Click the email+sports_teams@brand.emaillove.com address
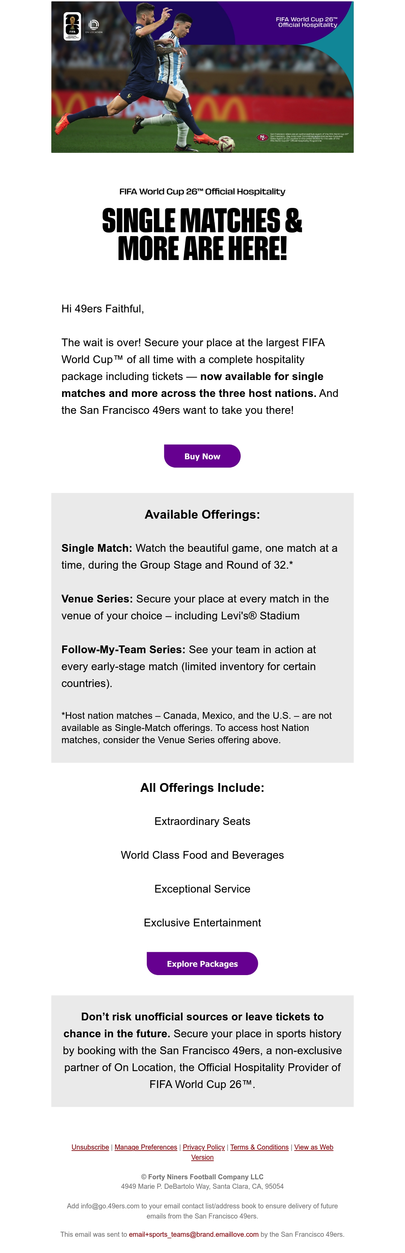The image size is (405, 1253). click(x=194, y=1234)
